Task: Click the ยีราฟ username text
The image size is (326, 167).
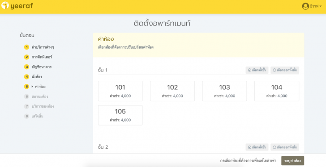Action: coord(314,6)
